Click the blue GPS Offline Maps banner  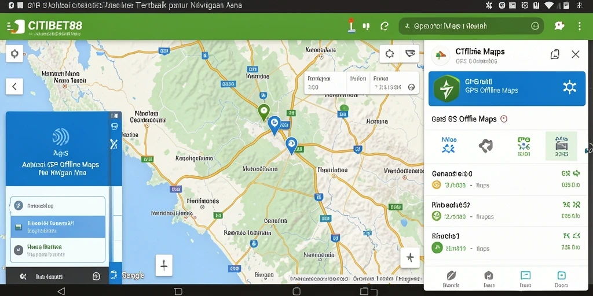tap(507, 88)
